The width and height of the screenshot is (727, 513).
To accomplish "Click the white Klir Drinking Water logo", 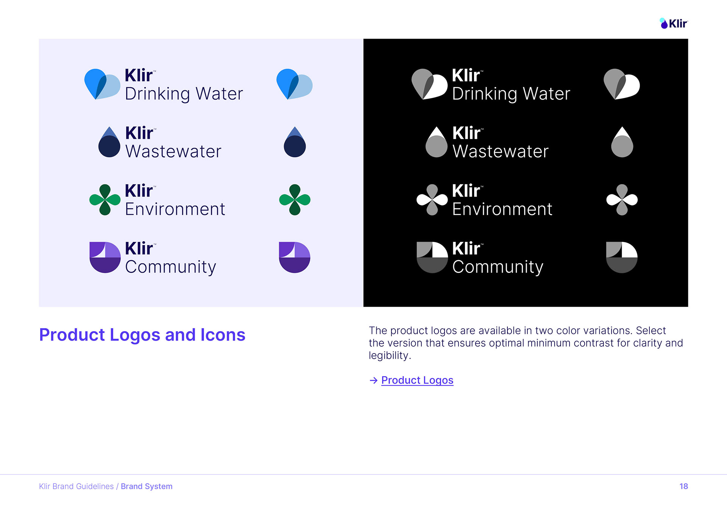I will tap(491, 85).
